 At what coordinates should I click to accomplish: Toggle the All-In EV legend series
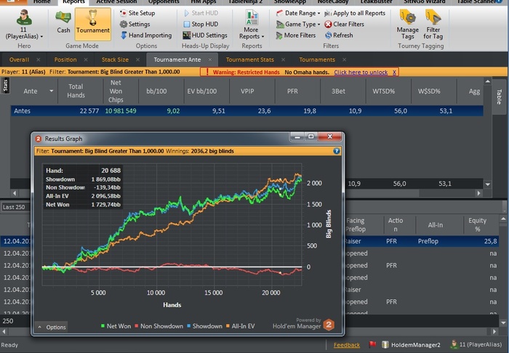(240, 326)
